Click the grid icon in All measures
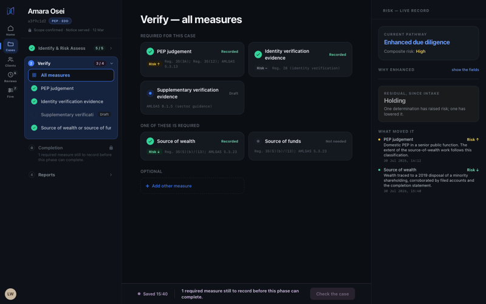This screenshot has width=486, height=304. (35, 75)
